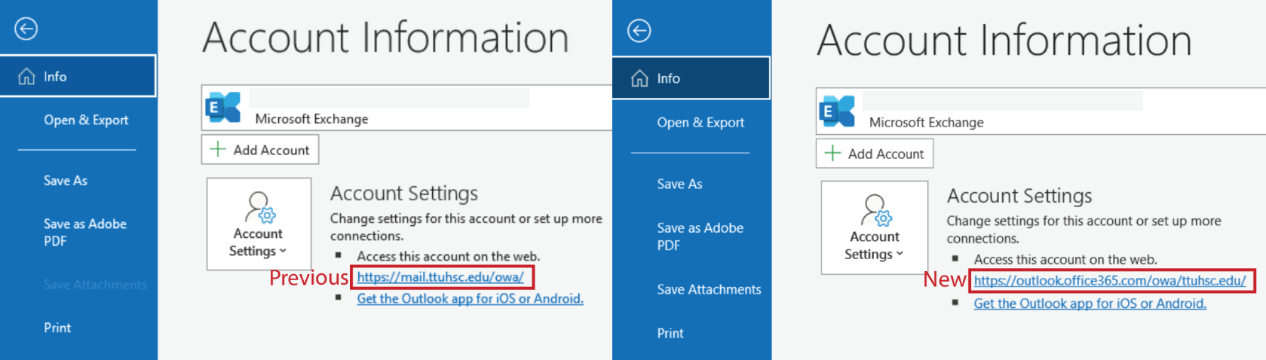Click the home icon beside Info in right window
Screen dimensions: 1266x360
point(639,78)
